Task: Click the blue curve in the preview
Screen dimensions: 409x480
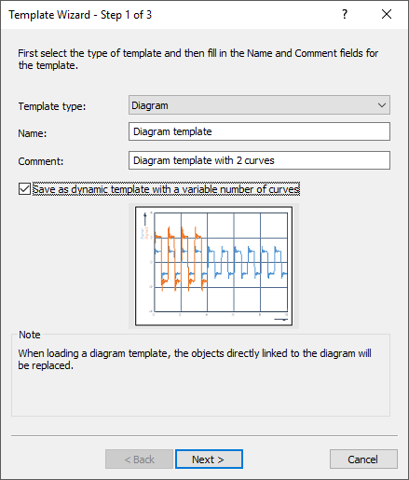Action: [x=247, y=262]
